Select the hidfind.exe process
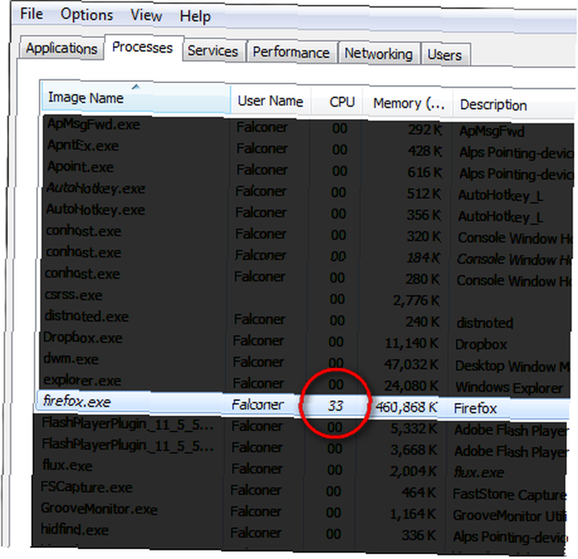 [300, 533]
